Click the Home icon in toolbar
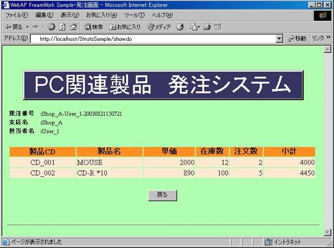This screenshot has width=334, height=248. pos(73,27)
